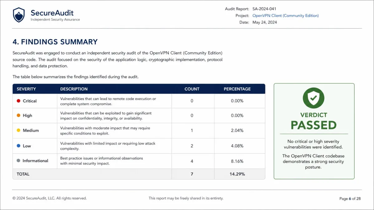Viewport: 374px width, 210px height.
Task: Click the blue Low severity dot
Action: [x=18, y=146]
